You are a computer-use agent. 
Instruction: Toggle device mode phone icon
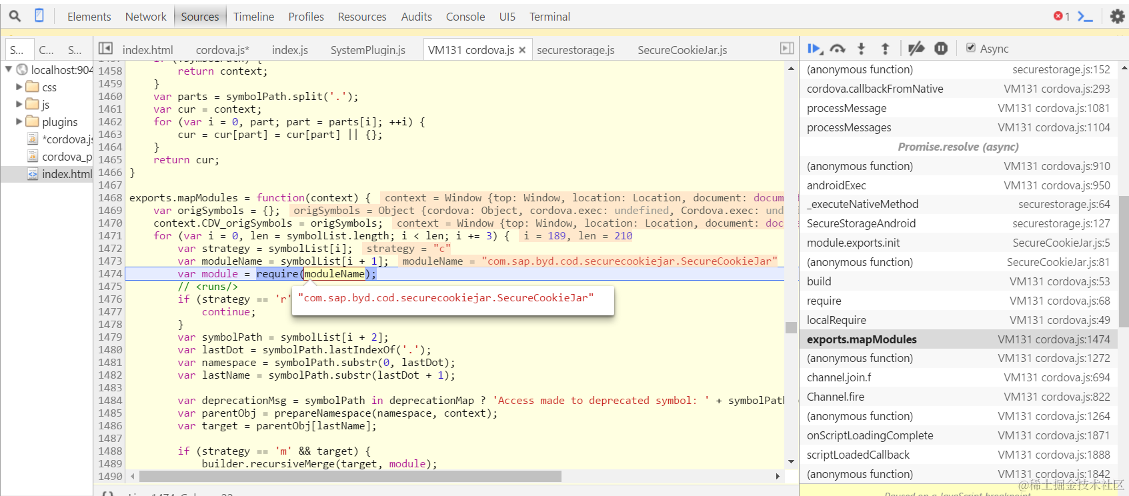[39, 15]
